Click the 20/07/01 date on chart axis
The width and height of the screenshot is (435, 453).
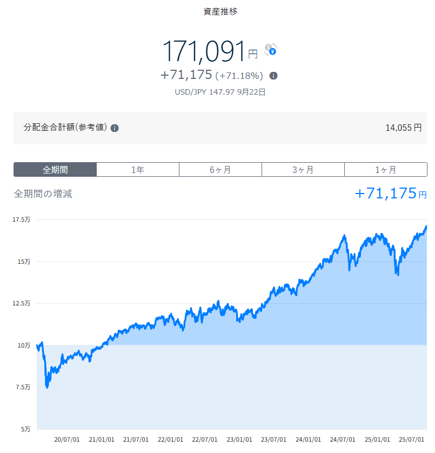tap(67, 440)
